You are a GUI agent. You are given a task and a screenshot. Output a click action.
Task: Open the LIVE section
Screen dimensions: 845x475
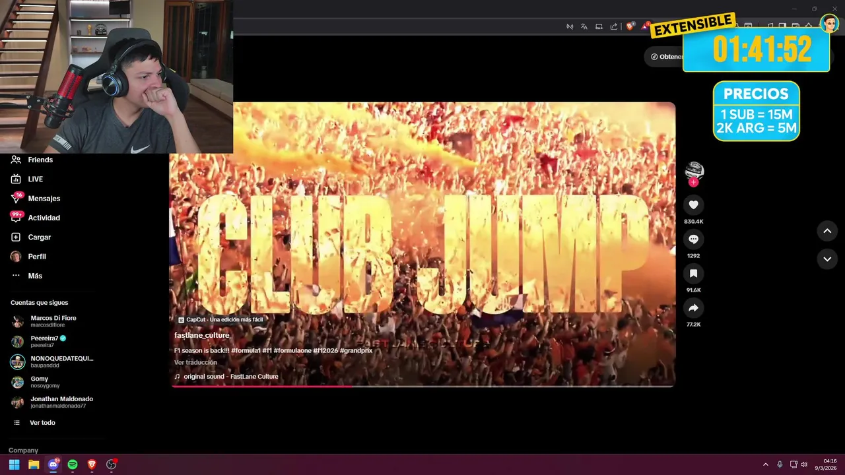(x=27, y=179)
